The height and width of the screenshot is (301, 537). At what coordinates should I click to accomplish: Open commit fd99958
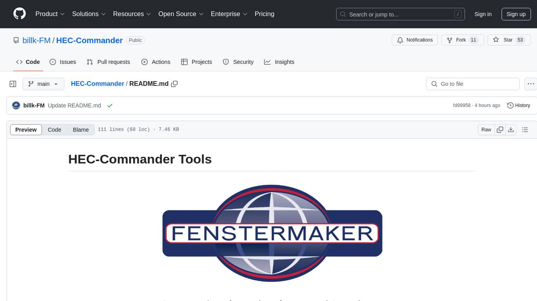[462, 105]
